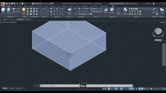Click the Help question mark icon

[x=154, y=4]
